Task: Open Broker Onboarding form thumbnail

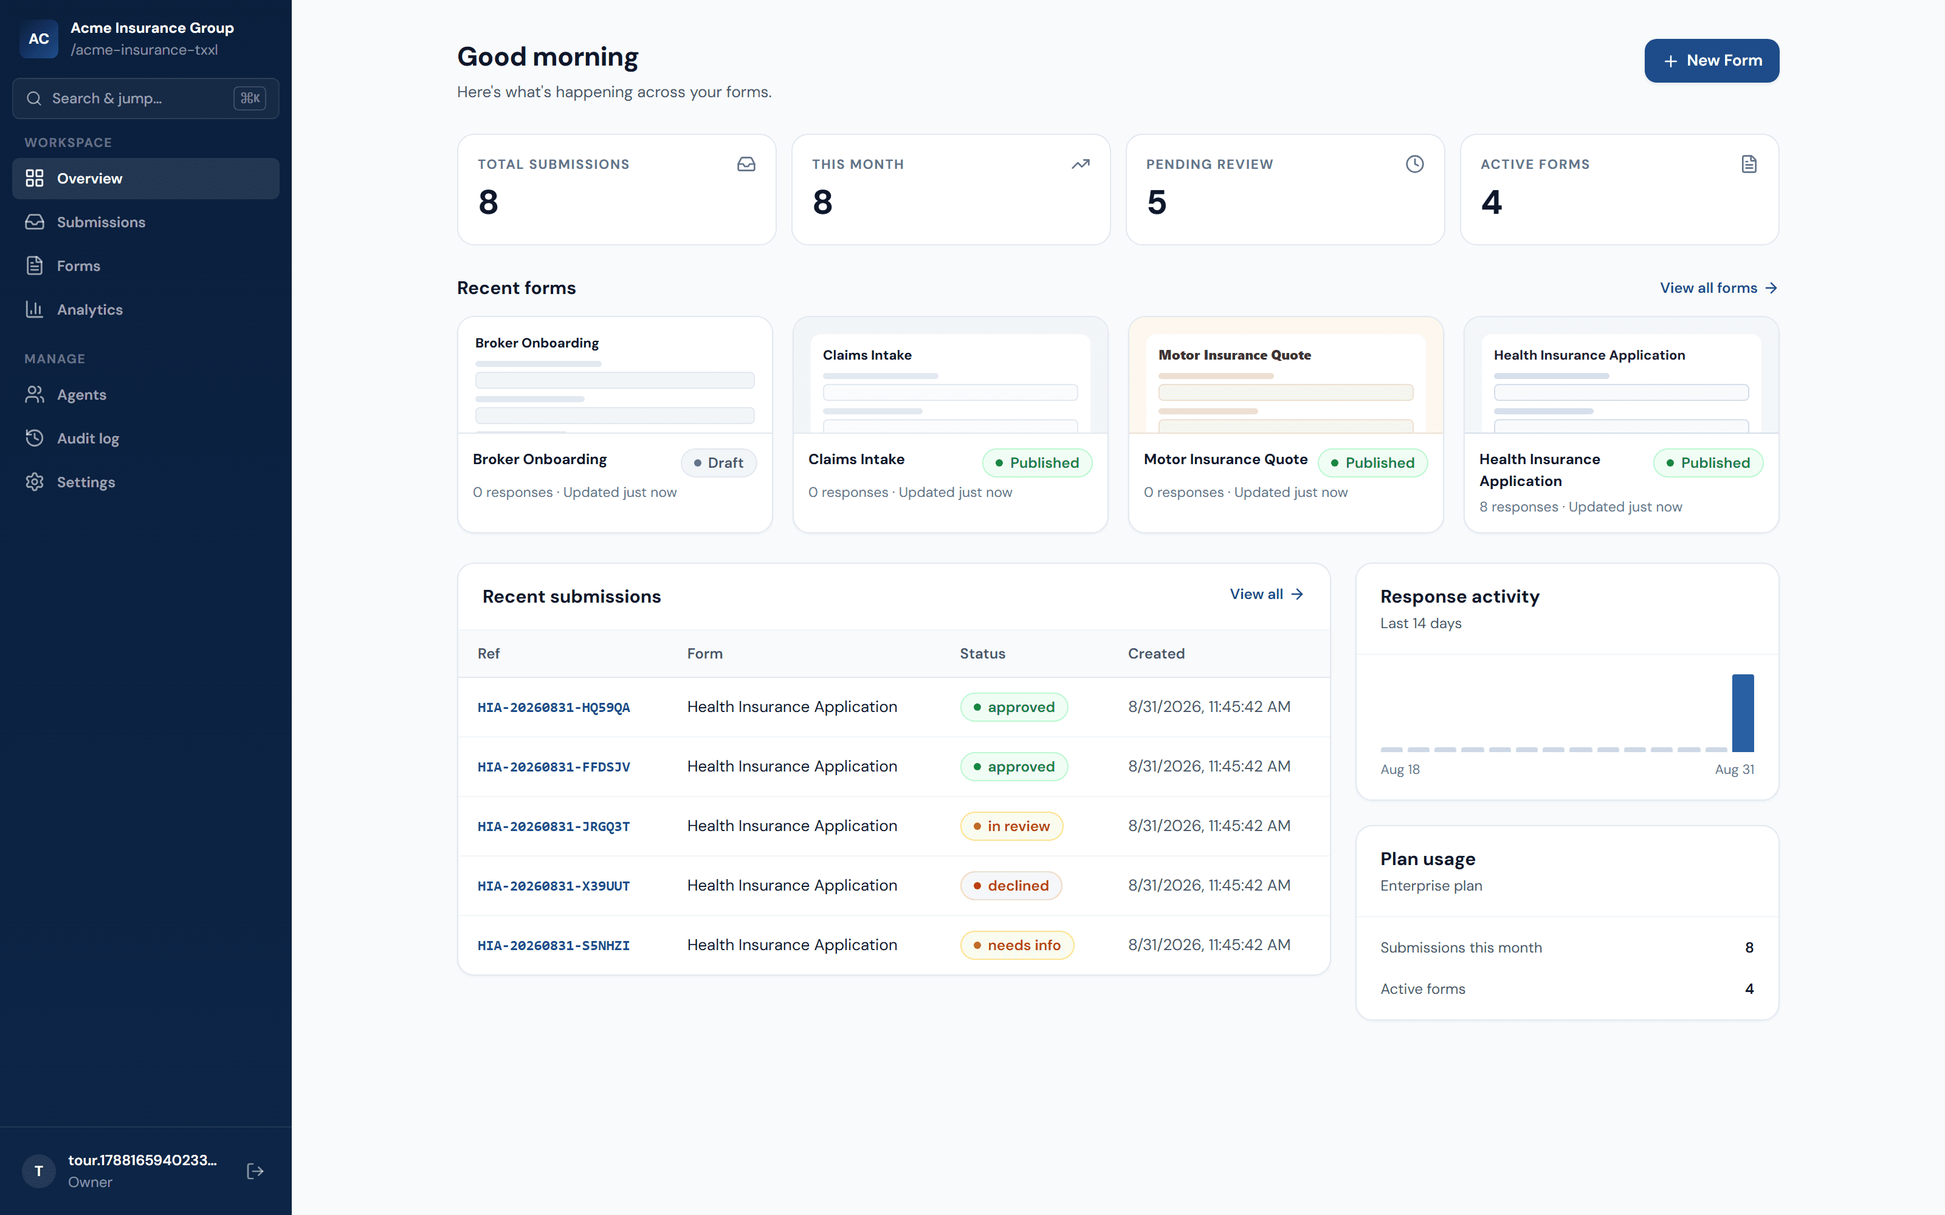Action: pyautogui.click(x=615, y=375)
